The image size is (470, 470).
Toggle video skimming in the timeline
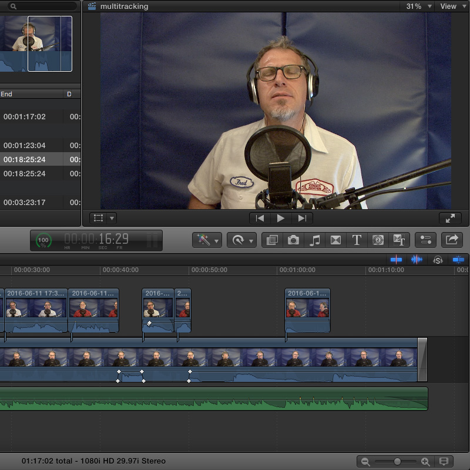click(x=397, y=260)
